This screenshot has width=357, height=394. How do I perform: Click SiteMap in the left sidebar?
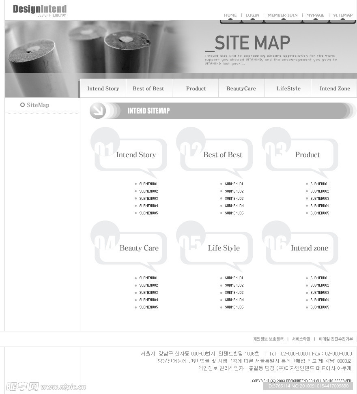[38, 105]
